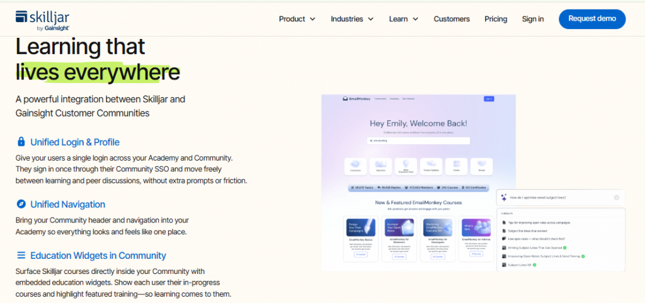This screenshot has height=303, width=645.
Task: Expand the Product dropdown chevron
Action: pos(312,19)
